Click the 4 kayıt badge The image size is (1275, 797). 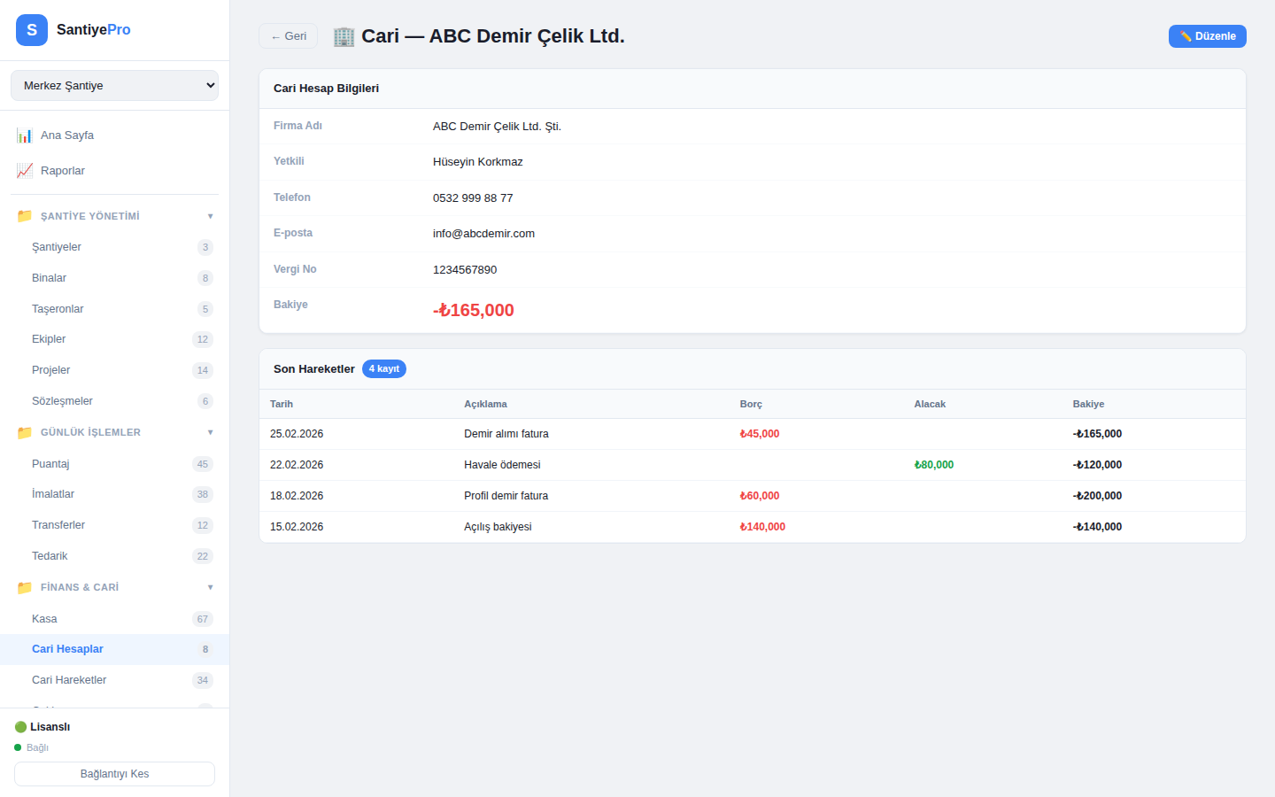(x=383, y=369)
